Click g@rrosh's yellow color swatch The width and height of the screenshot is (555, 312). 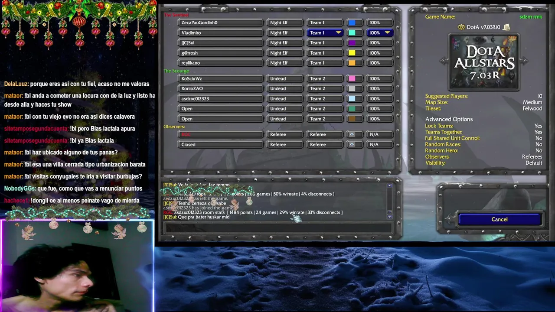(x=352, y=53)
